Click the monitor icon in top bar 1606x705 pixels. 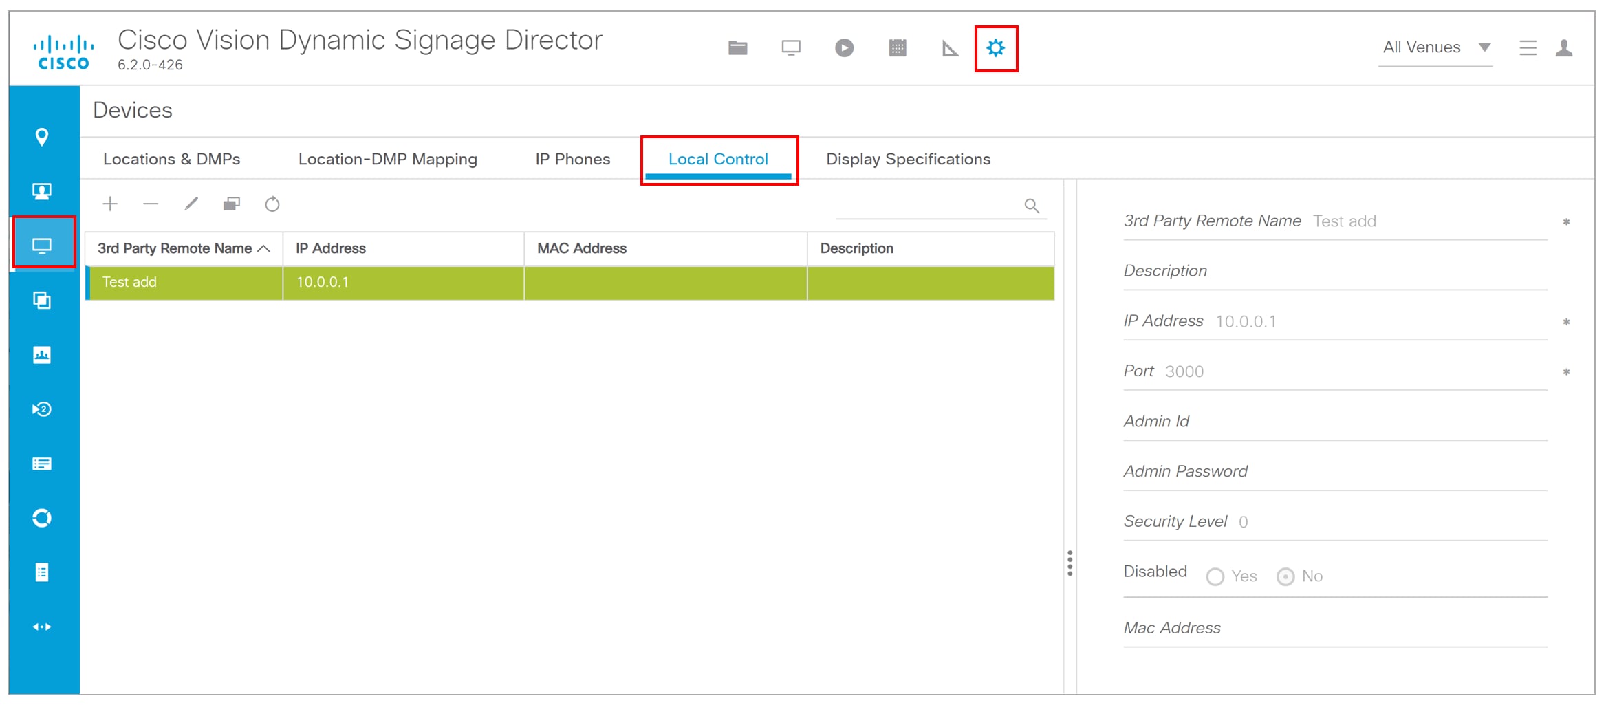click(x=791, y=48)
